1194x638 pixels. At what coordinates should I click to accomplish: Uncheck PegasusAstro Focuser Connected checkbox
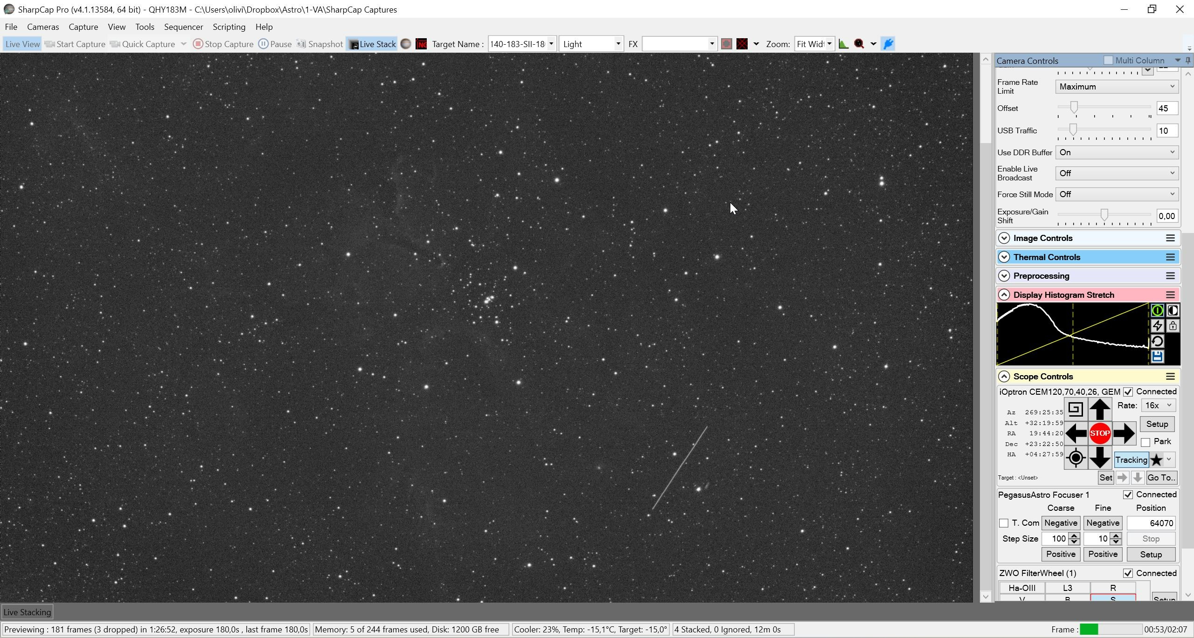point(1128,494)
